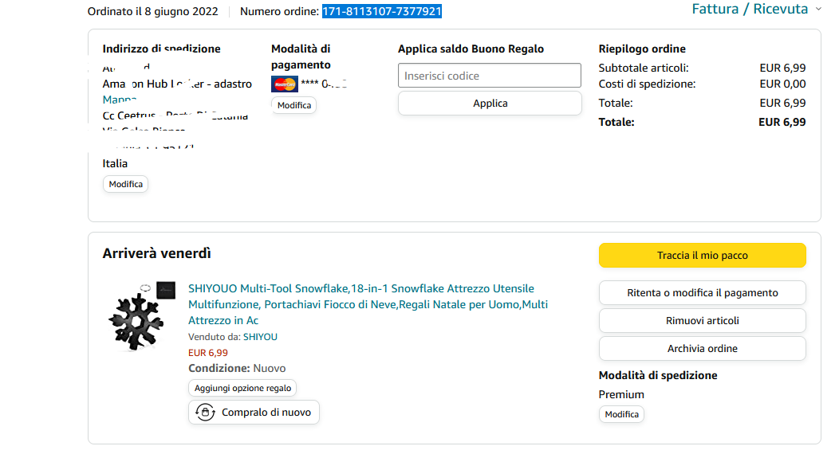
Task: Click Modifica under Modalità di spedizione
Action: tap(621, 414)
